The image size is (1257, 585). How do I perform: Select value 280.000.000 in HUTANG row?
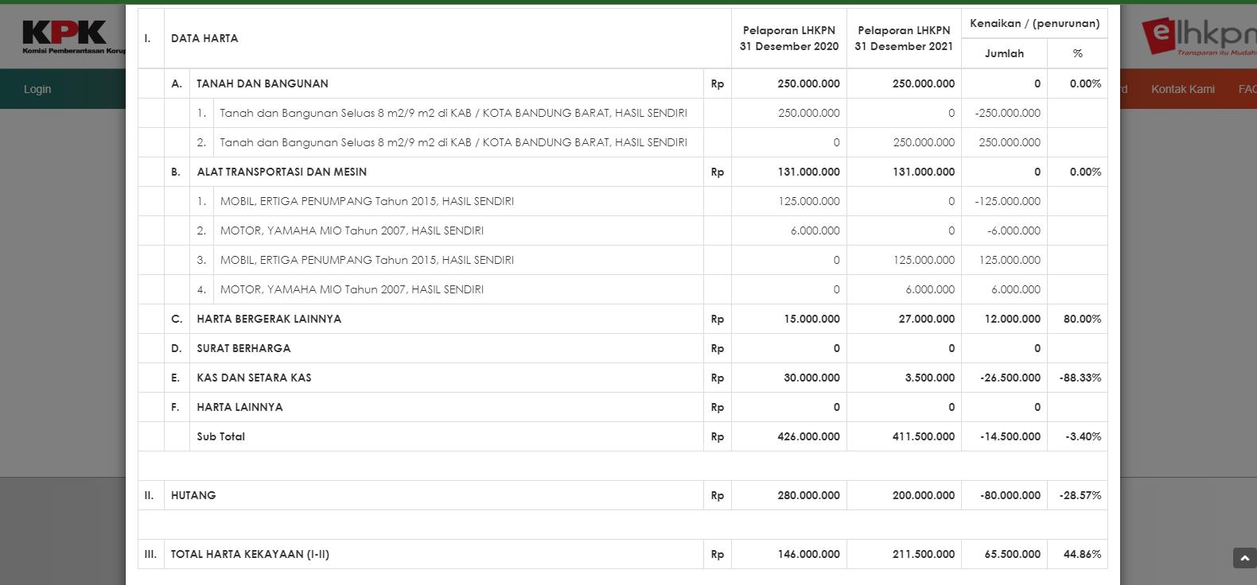click(x=808, y=495)
